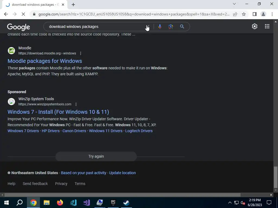Close the download windows packages tab

click(63, 5)
